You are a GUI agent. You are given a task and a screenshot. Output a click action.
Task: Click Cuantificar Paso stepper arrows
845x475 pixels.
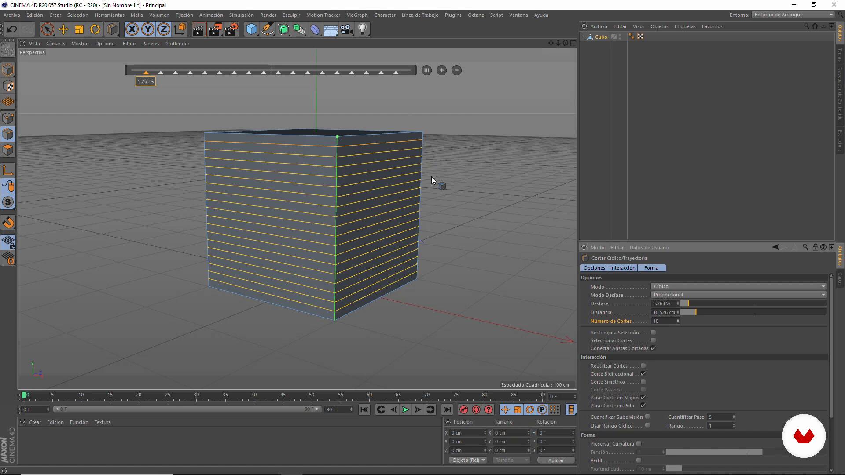[733, 417]
